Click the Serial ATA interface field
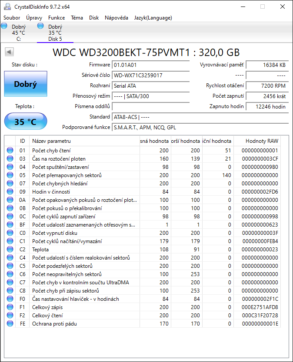The image size is (293, 362). point(150,86)
